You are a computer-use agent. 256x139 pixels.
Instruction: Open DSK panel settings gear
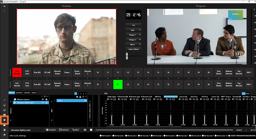(x=77, y=97)
